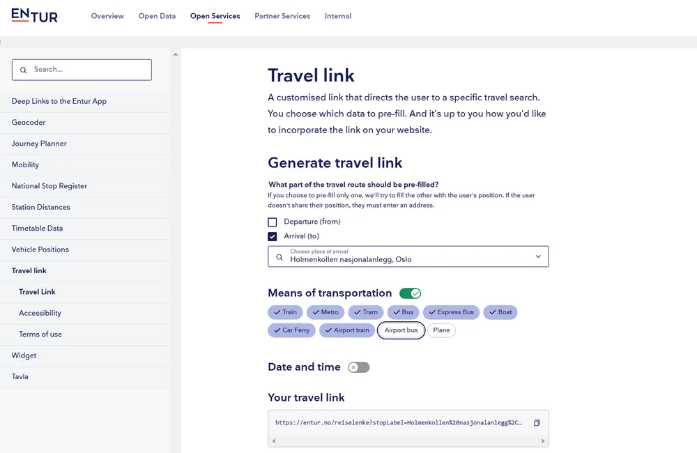Click the sidebar Search input field
This screenshot has height=453, width=697.
[x=87, y=70]
